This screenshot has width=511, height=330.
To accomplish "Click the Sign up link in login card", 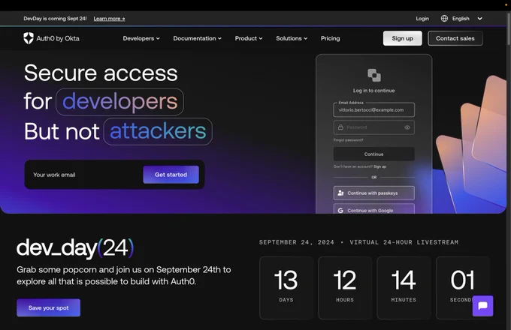I will [x=379, y=166].
